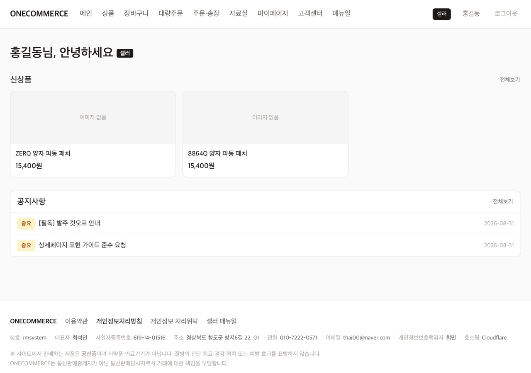
Task: View all new products via 신상품 전체보기
Action: tap(510, 80)
